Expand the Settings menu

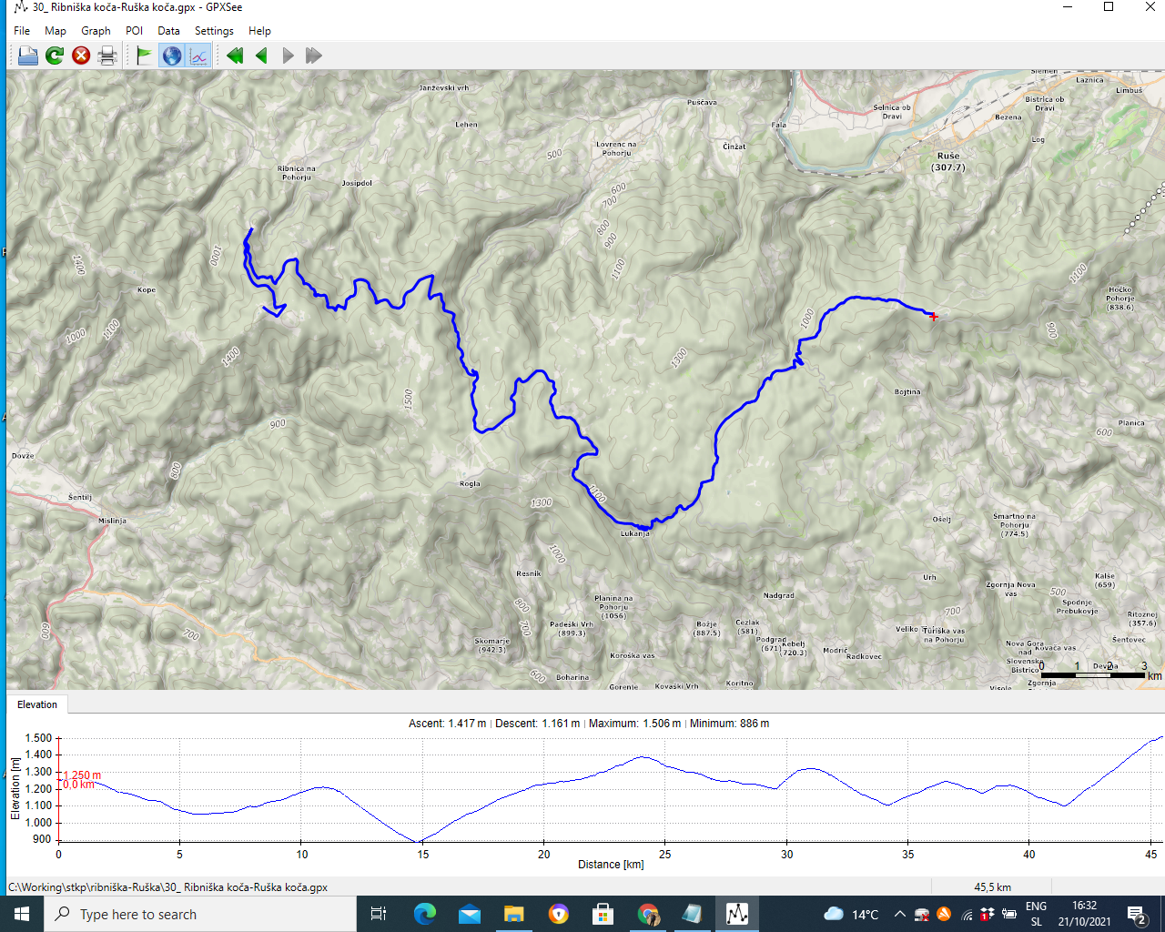pyautogui.click(x=214, y=31)
